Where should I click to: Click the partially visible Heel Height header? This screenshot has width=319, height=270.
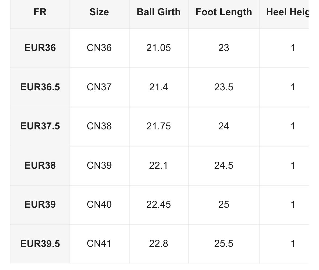(x=287, y=12)
